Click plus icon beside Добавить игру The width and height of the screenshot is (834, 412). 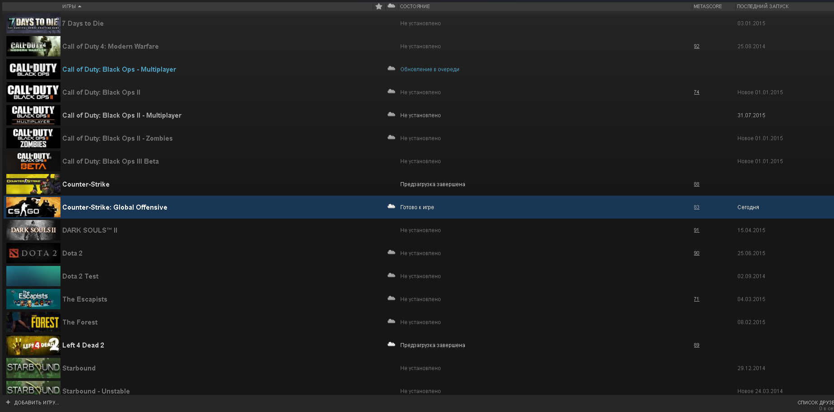point(8,402)
